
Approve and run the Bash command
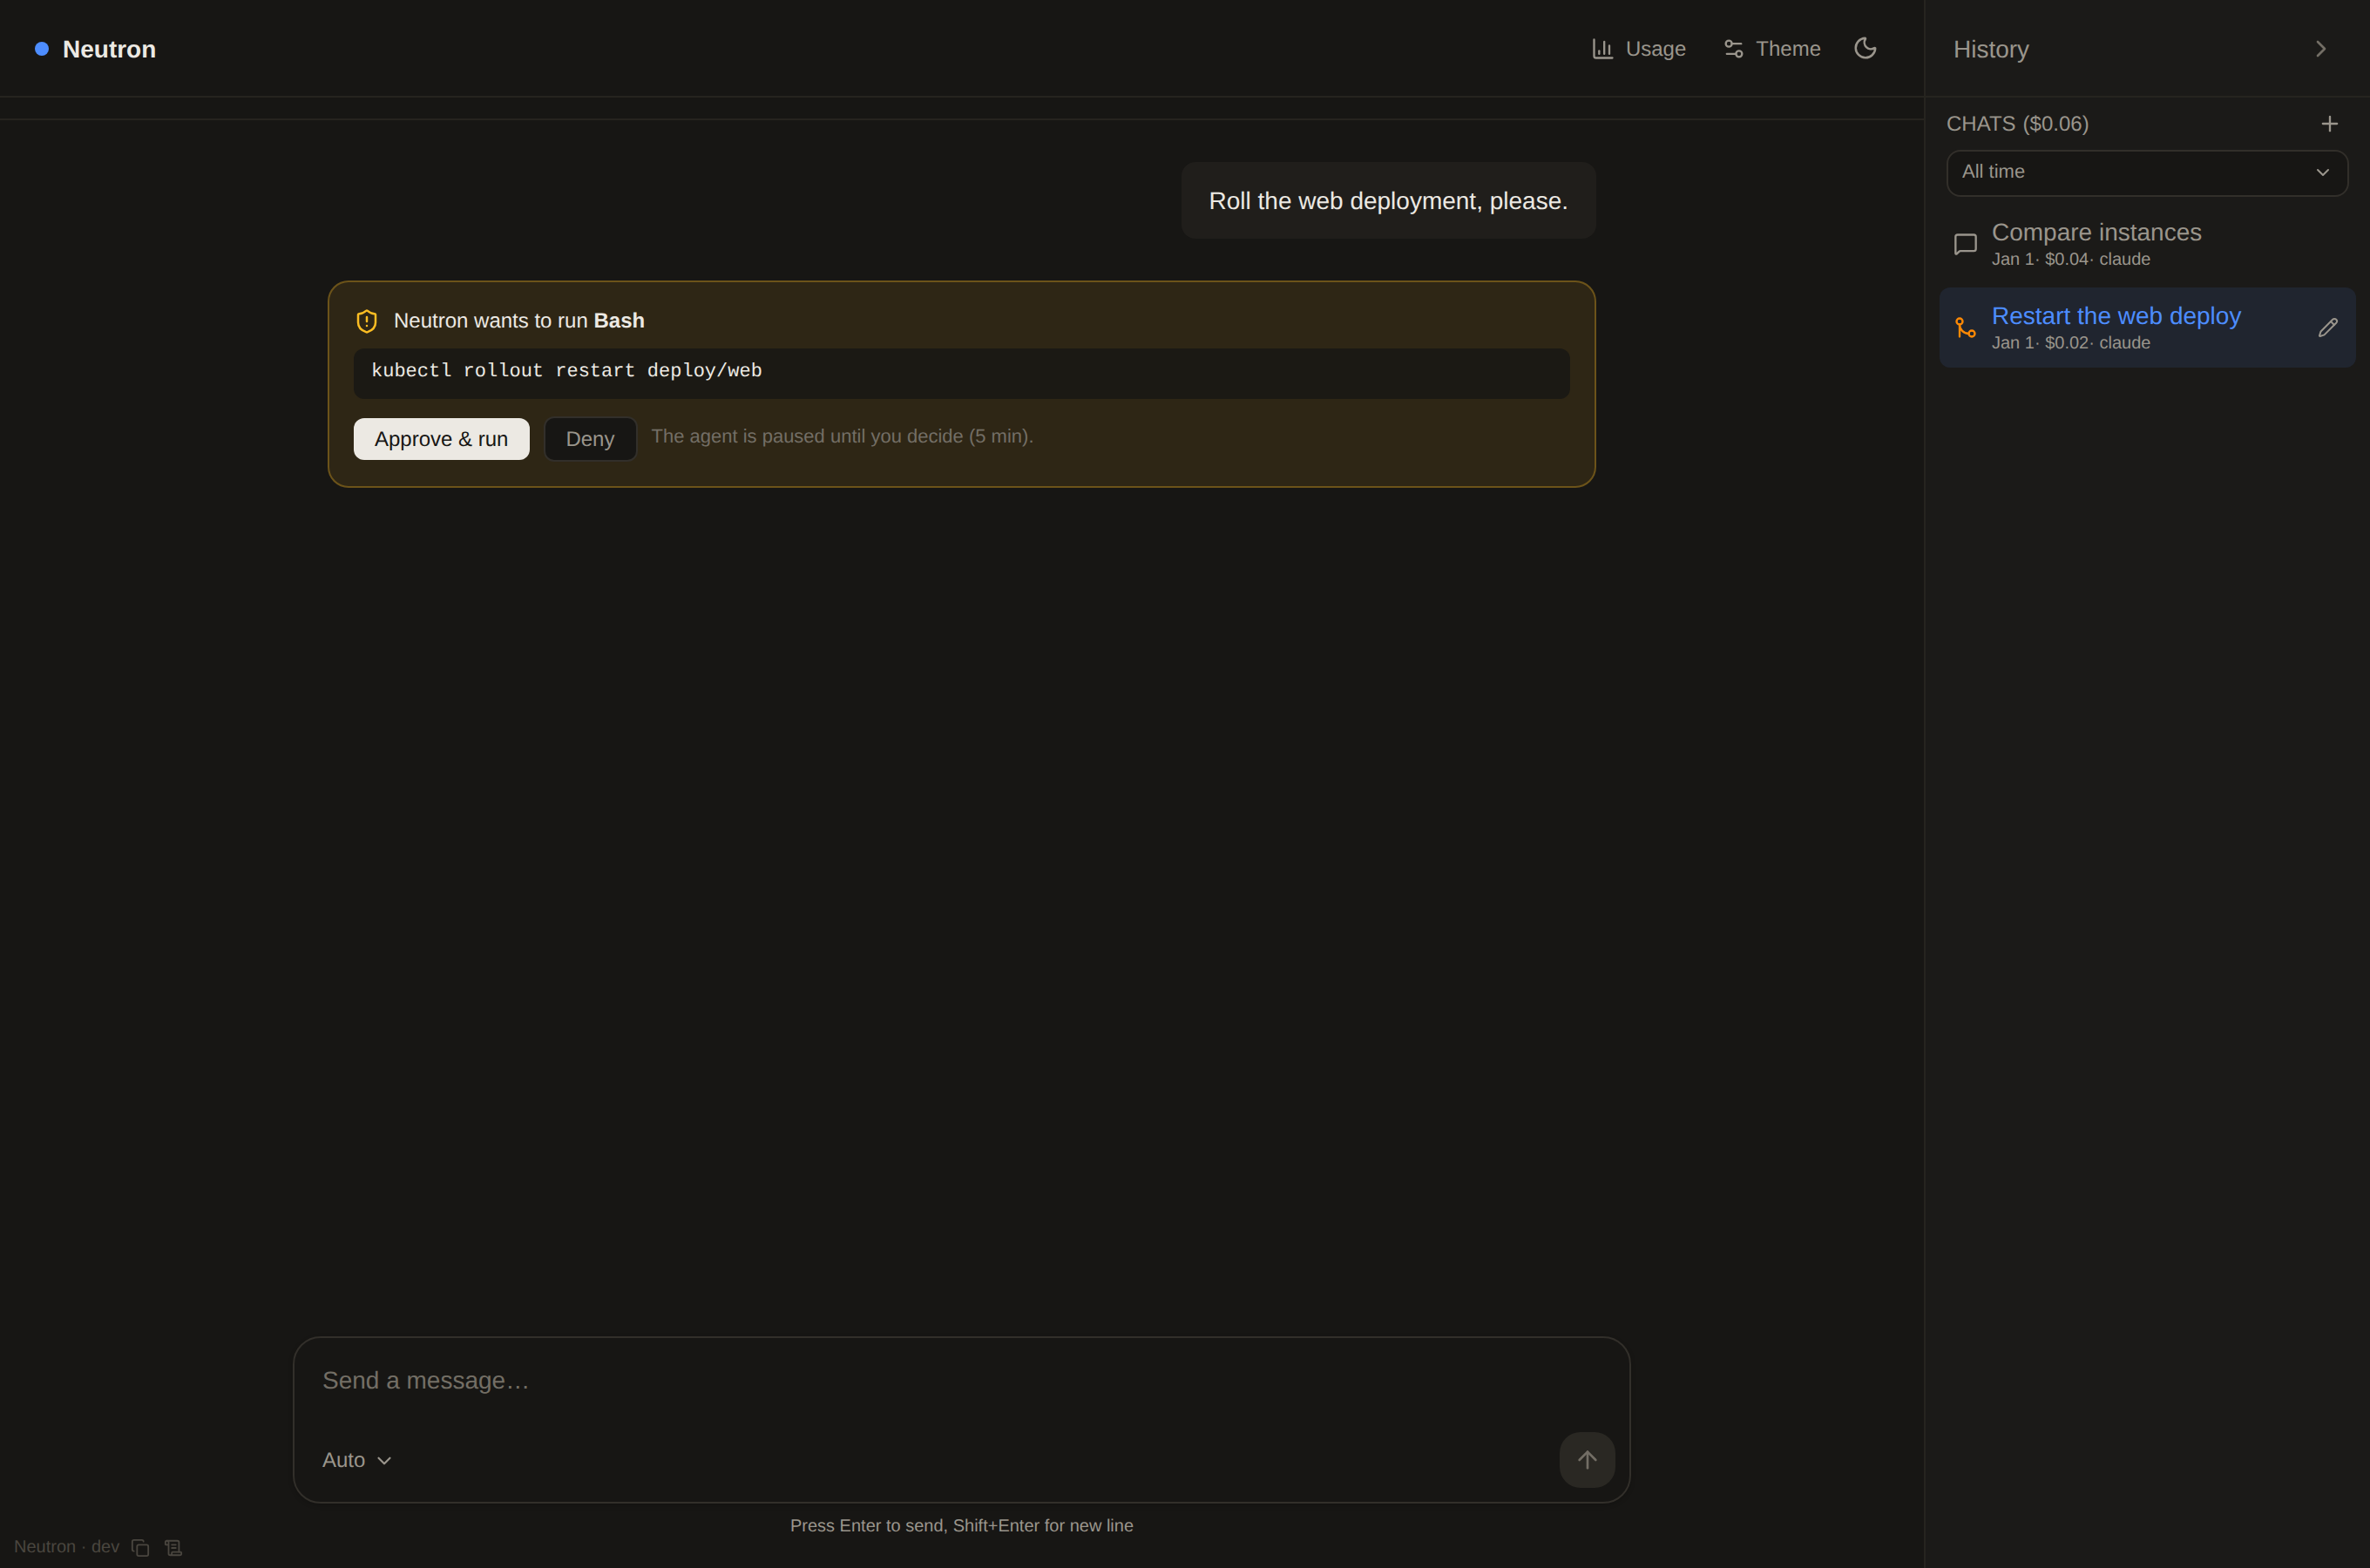(441, 439)
